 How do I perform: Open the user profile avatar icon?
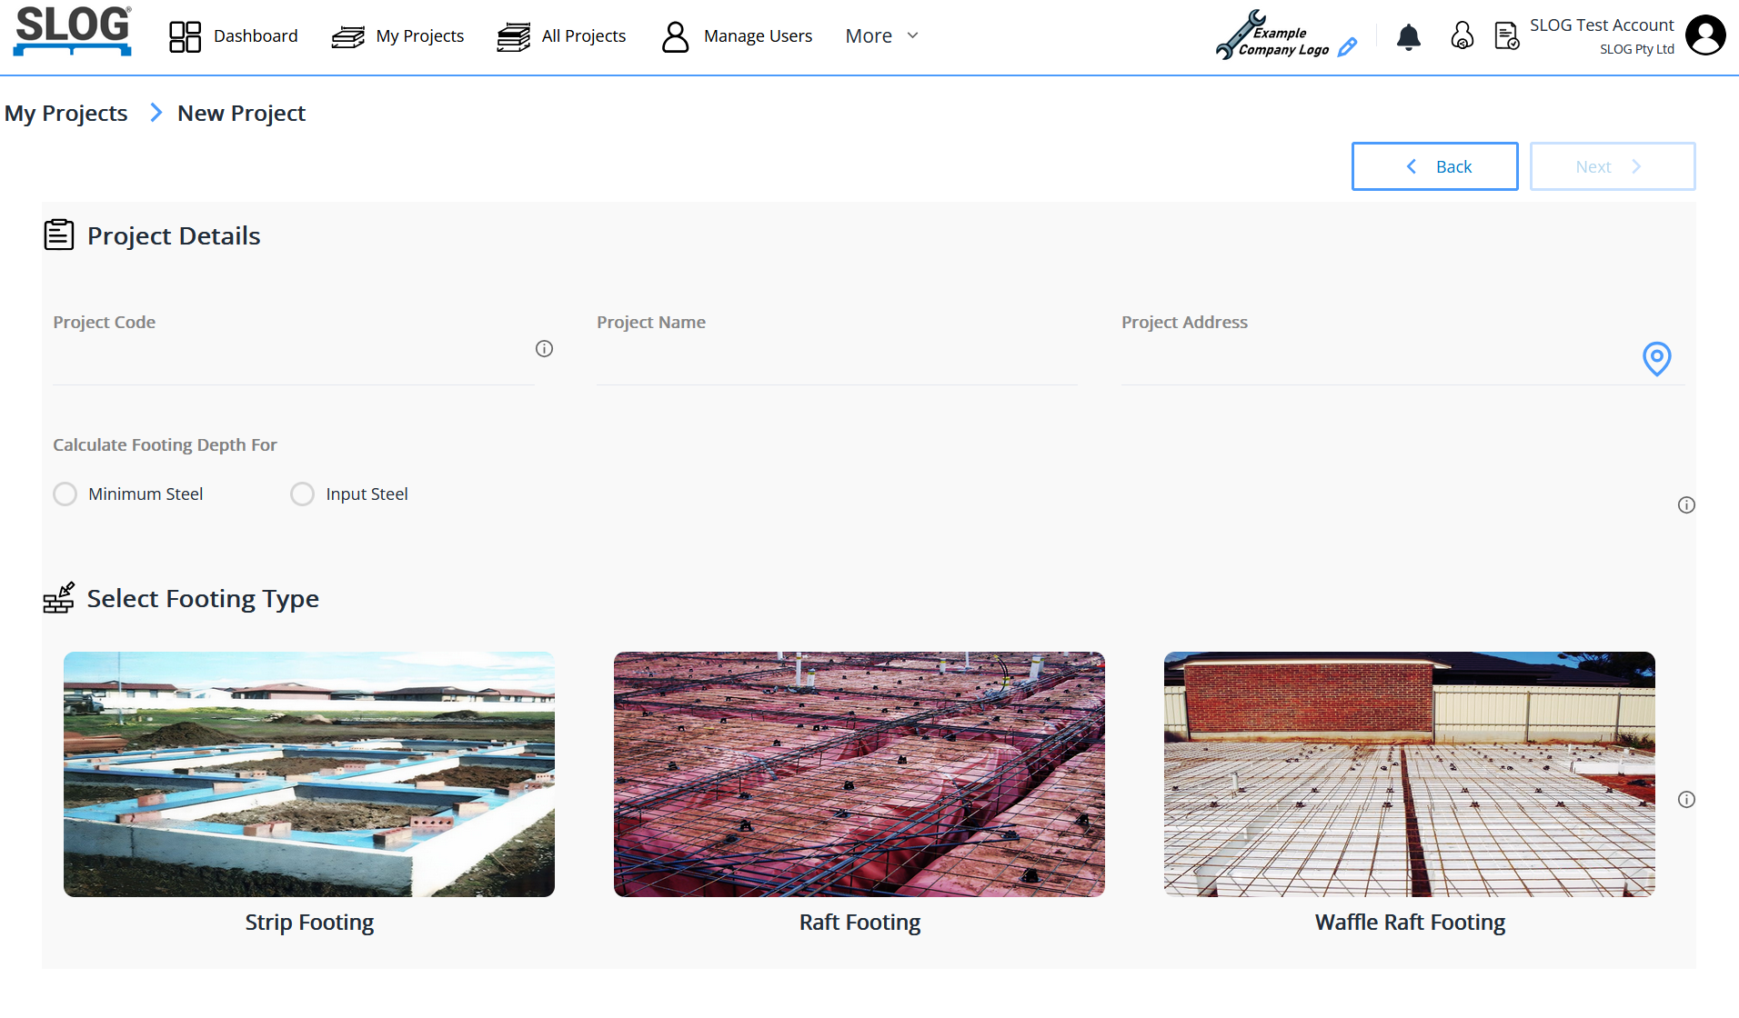click(1705, 36)
